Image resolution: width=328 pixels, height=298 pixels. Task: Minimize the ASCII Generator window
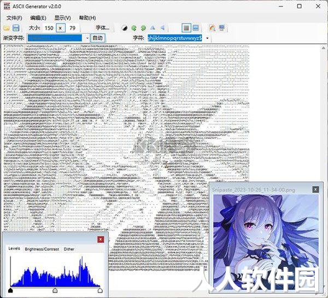tap(281, 6)
